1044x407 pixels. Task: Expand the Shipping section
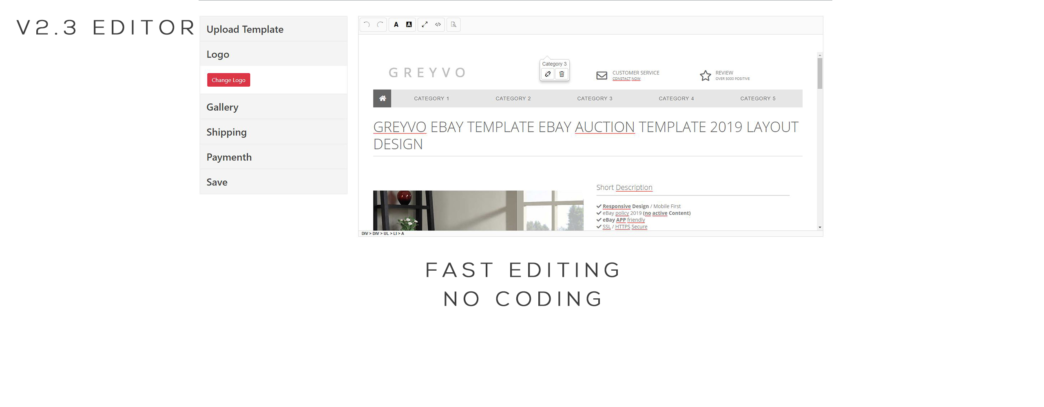coord(273,132)
